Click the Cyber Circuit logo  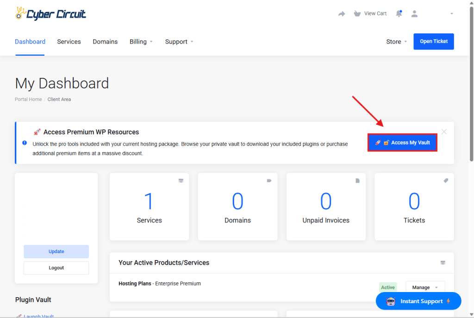[x=50, y=14]
